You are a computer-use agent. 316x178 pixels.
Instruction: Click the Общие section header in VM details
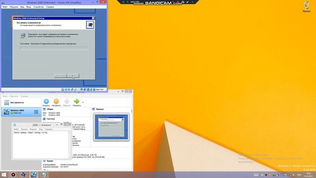click(50, 109)
